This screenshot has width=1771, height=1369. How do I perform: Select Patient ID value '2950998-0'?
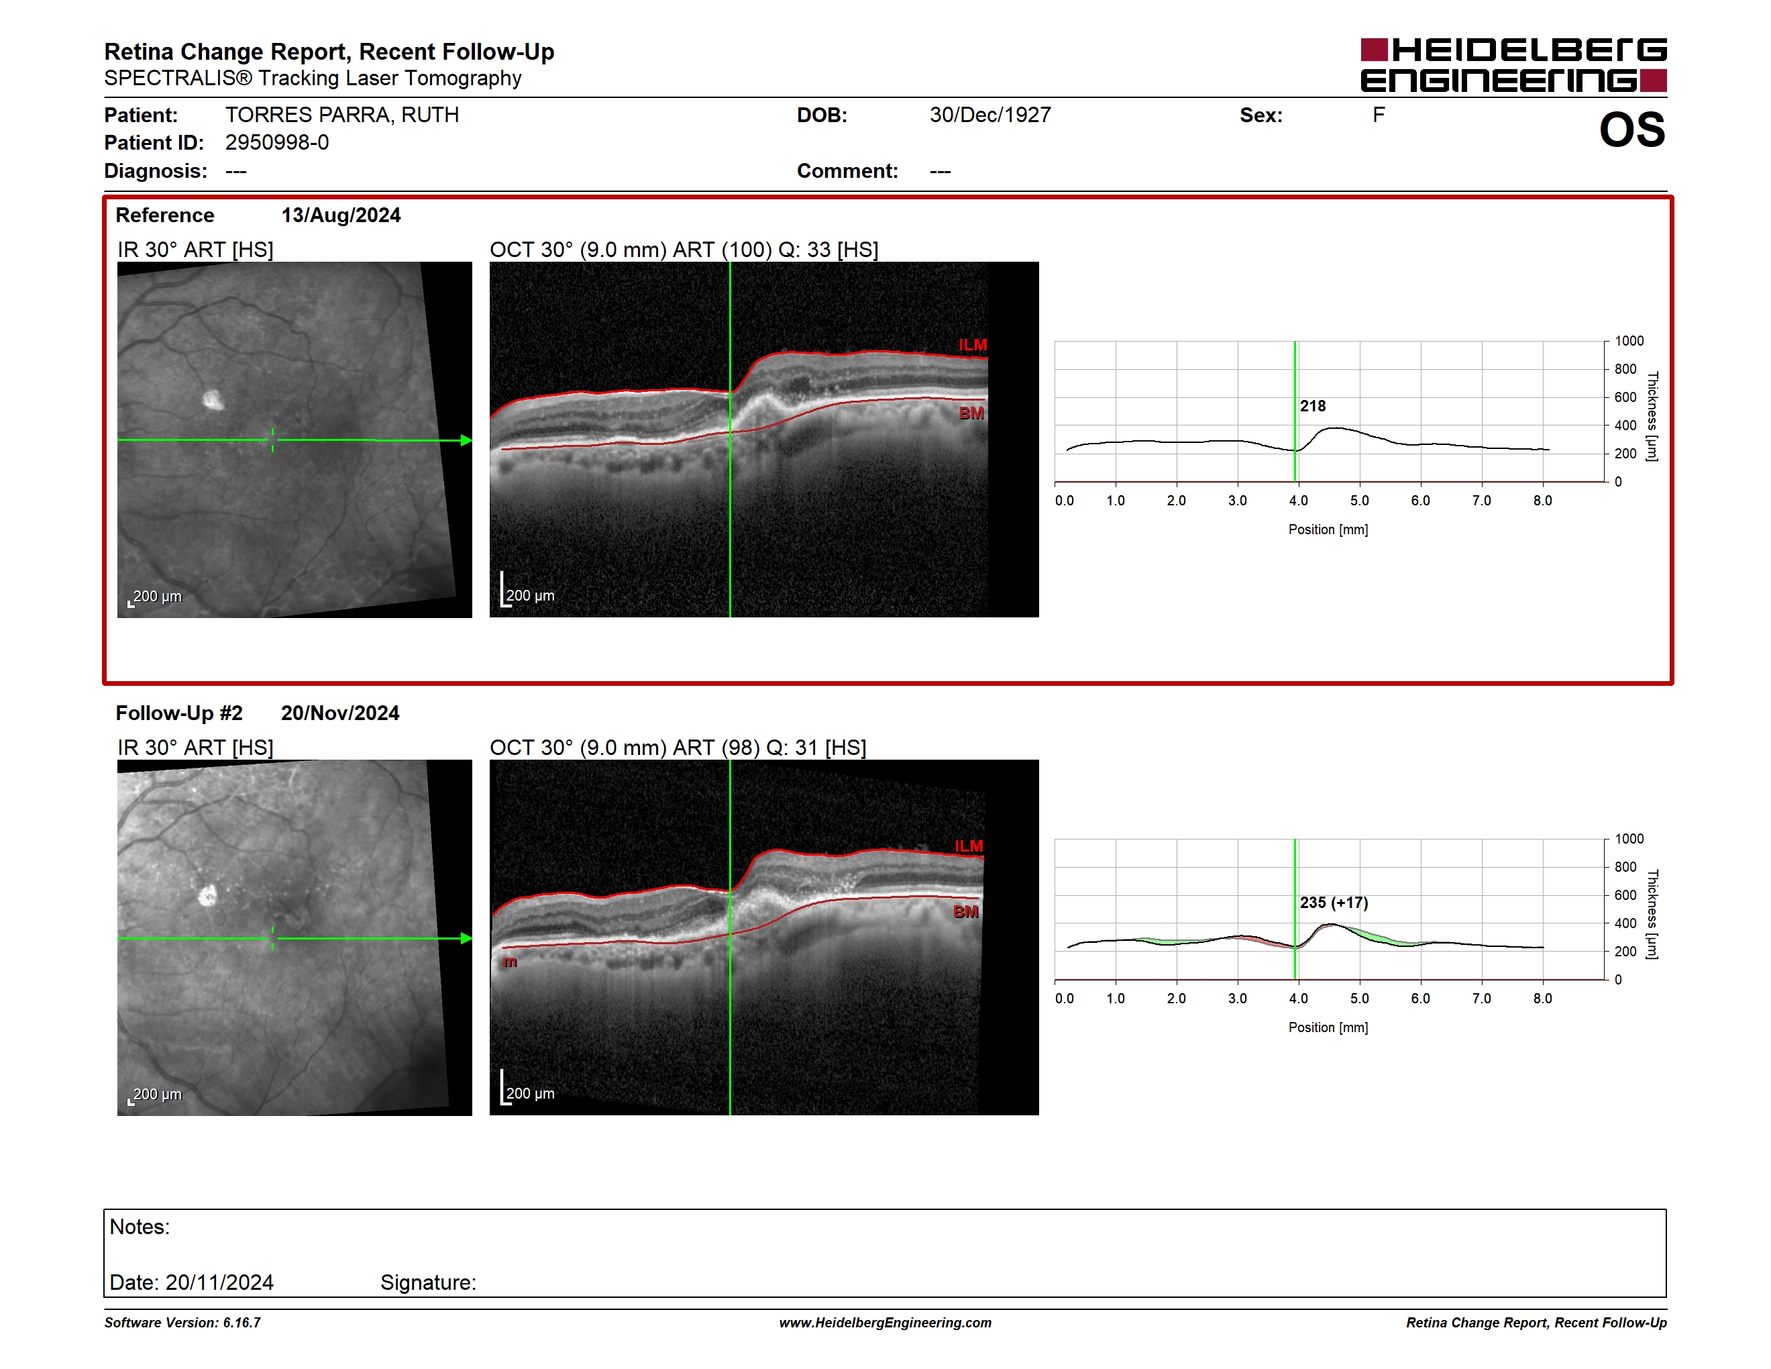point(276,143)
